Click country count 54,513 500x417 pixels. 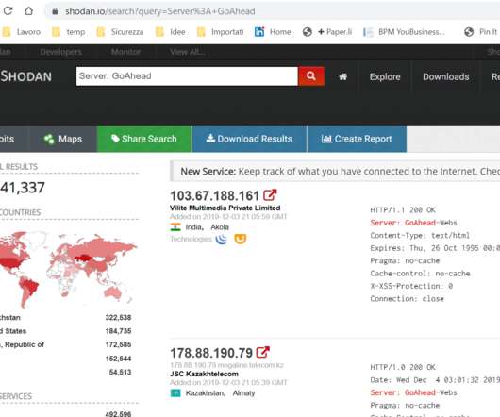click(x=120, y=372)
